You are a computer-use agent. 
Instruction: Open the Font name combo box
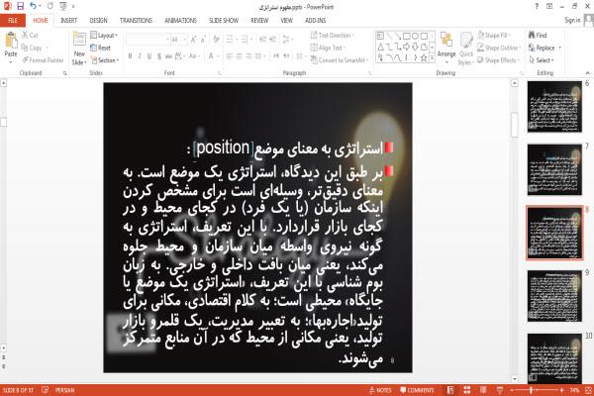(148, 40)
